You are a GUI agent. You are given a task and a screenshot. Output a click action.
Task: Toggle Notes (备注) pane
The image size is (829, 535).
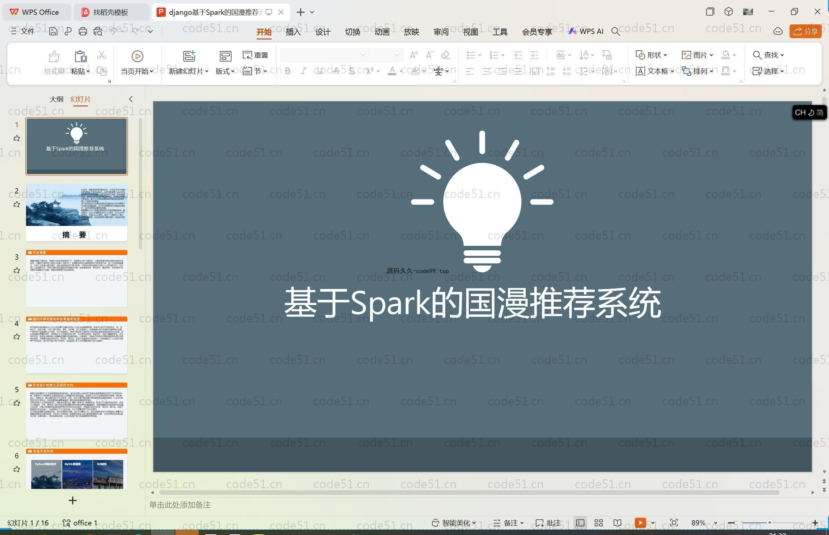click(509, 523)
